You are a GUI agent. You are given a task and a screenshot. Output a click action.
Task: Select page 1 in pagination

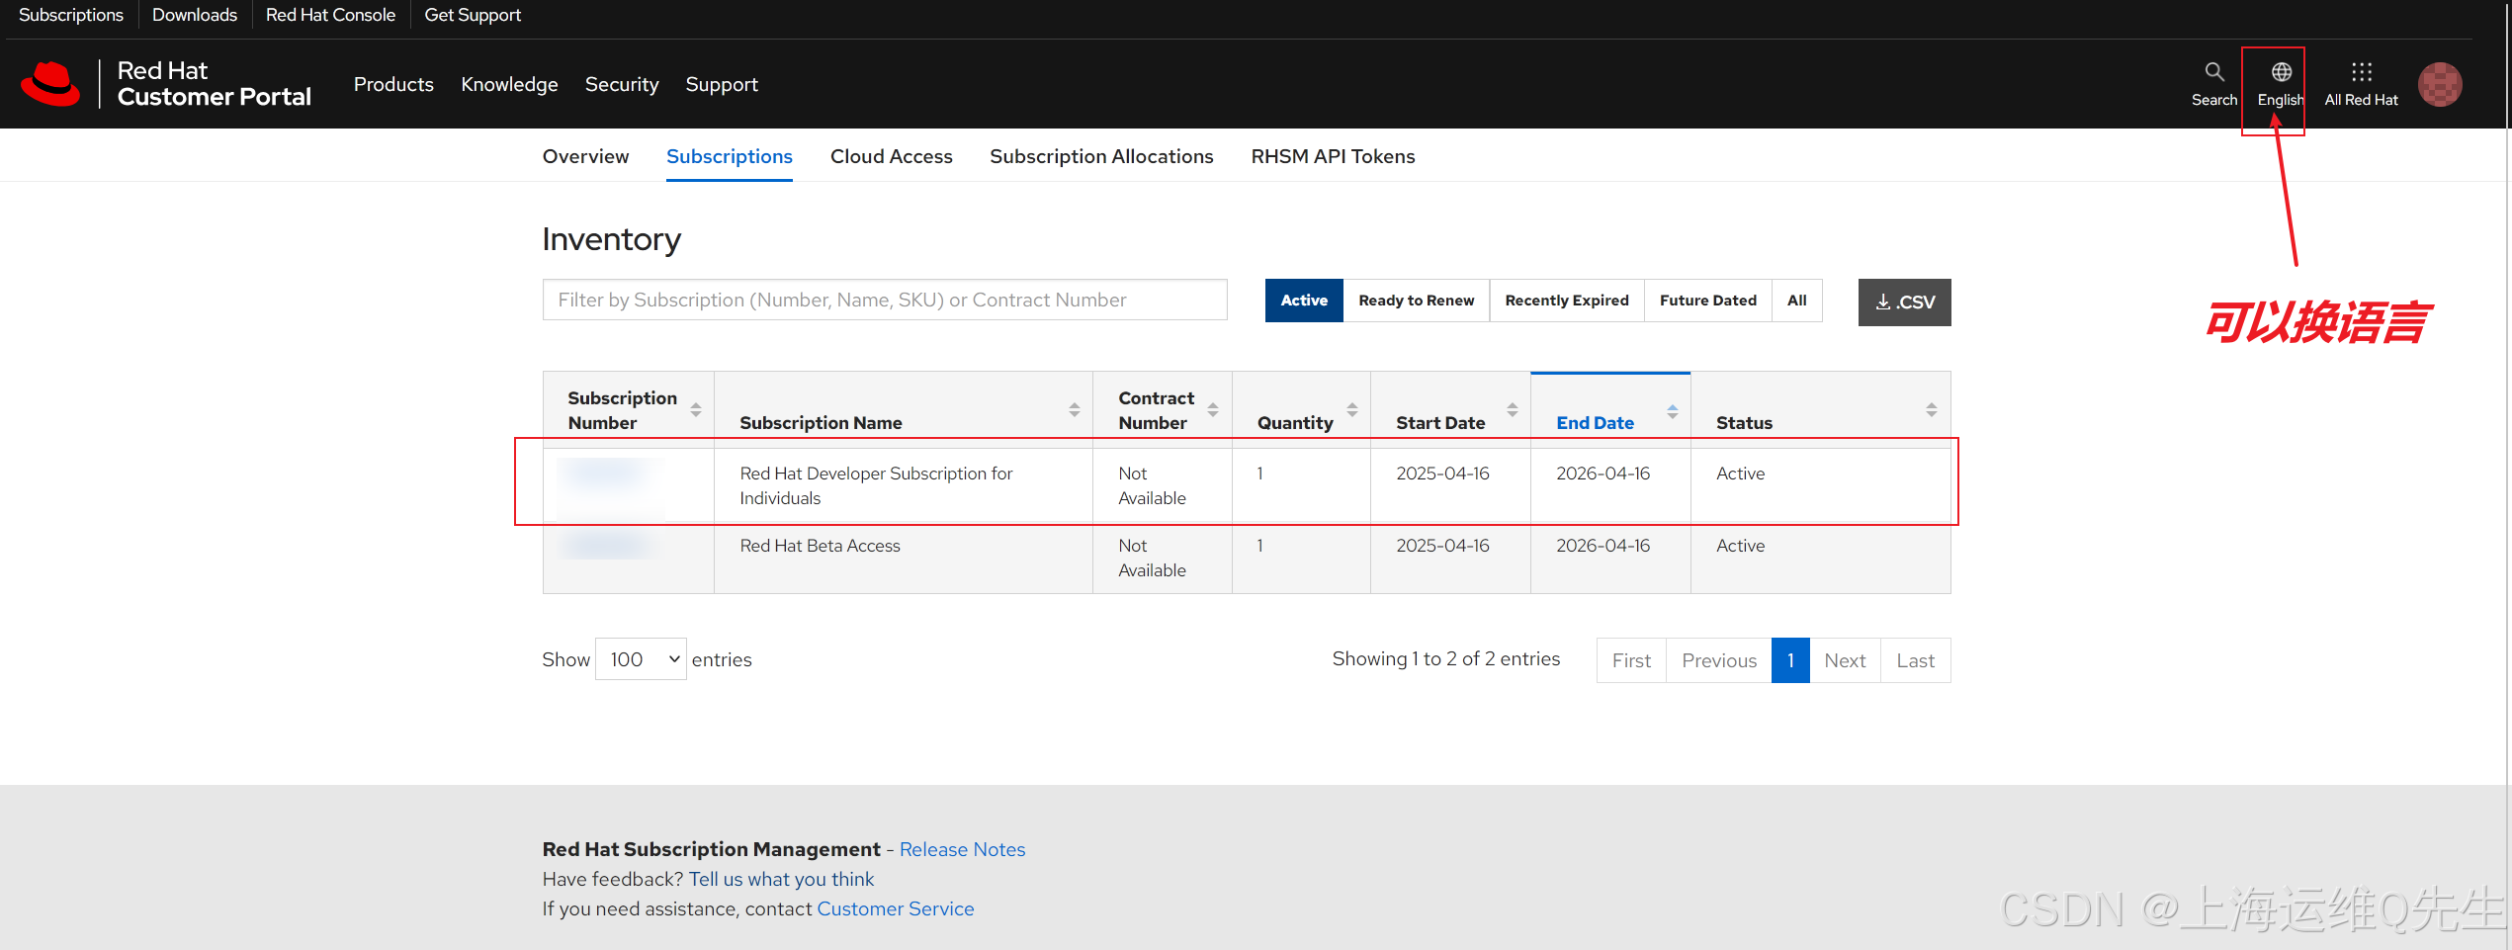pos(1790,660)
